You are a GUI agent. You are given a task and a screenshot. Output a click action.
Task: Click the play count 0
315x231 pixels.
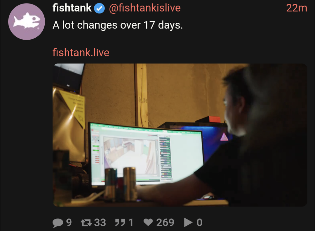coord(199,222)
